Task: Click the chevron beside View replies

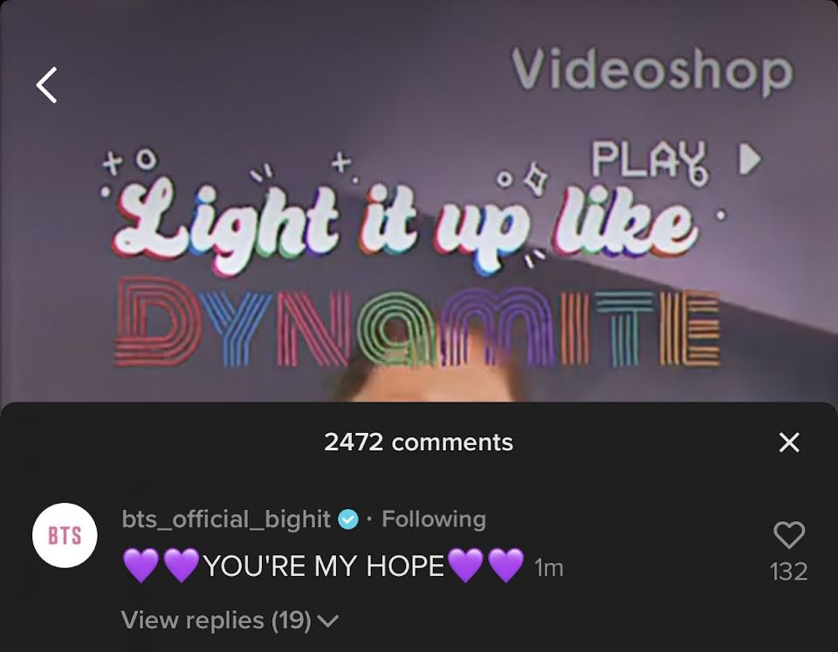Action: pos(327,621)
